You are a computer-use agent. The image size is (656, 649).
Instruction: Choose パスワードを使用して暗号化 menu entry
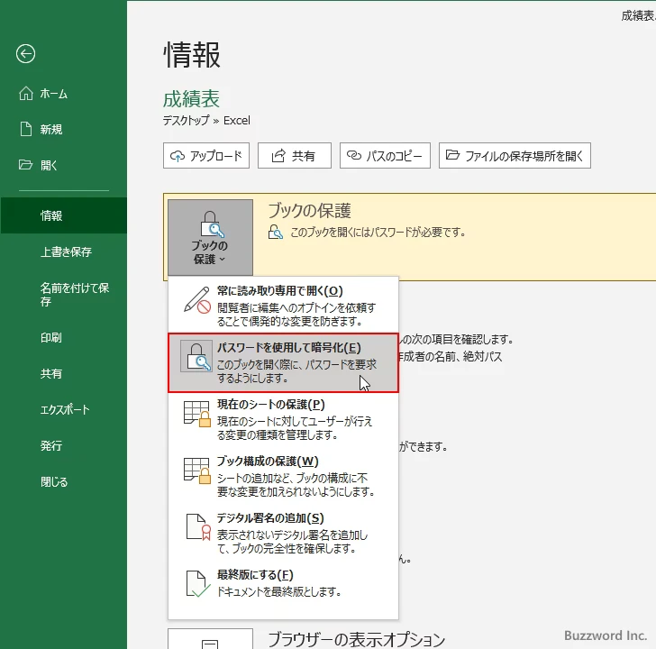point(283,362)
